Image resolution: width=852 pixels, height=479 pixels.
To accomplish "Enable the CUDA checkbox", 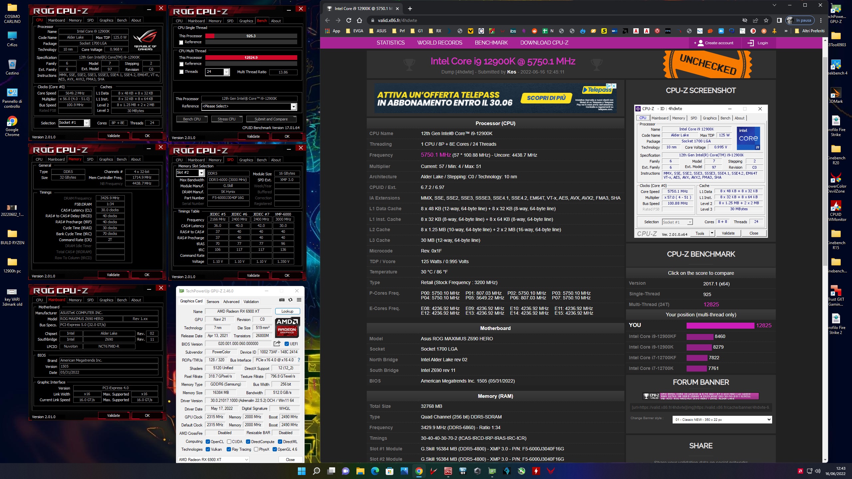I will point(229,441).
